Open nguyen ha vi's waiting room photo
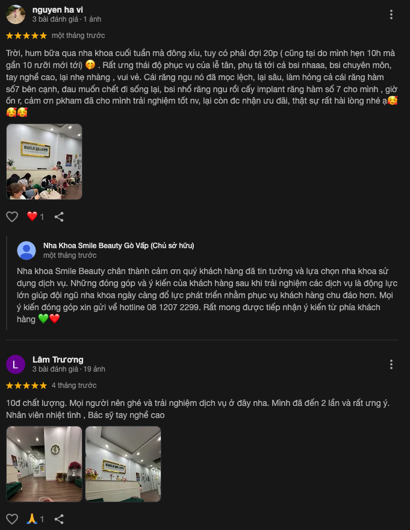 45,161
